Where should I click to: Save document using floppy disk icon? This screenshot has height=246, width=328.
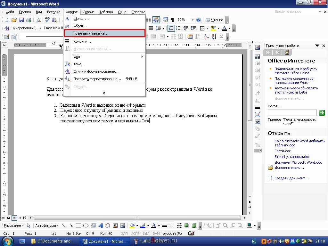[21, 20]
